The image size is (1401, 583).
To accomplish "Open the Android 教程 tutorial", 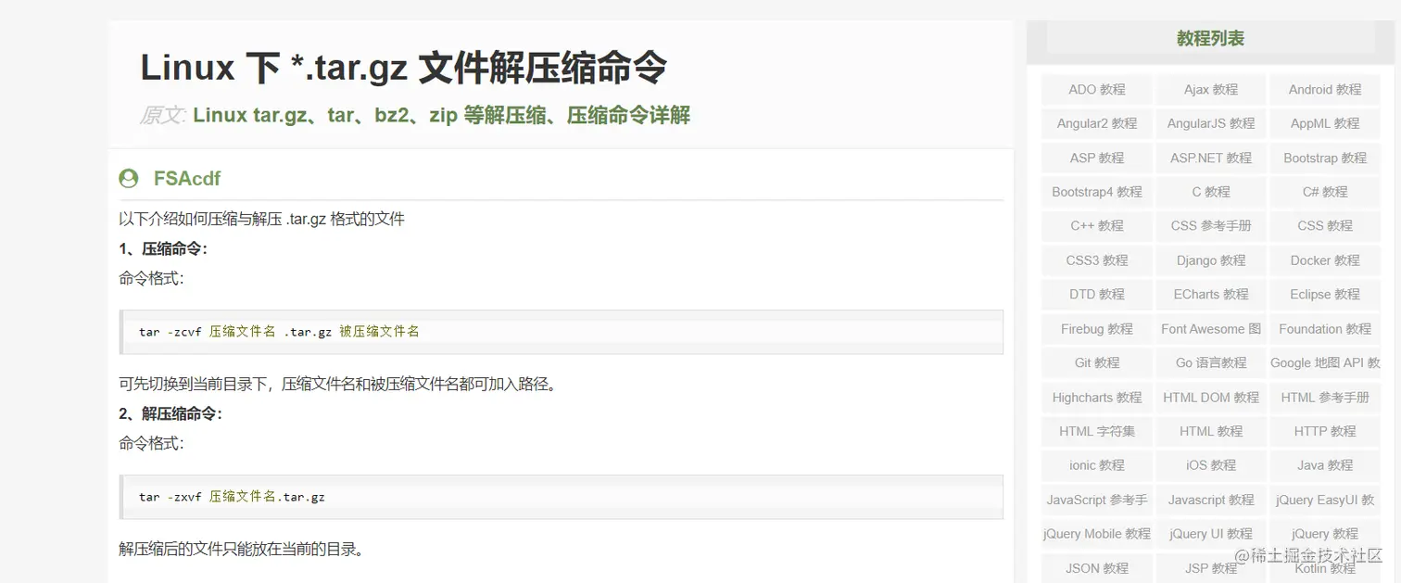I will pos(1325,90).
